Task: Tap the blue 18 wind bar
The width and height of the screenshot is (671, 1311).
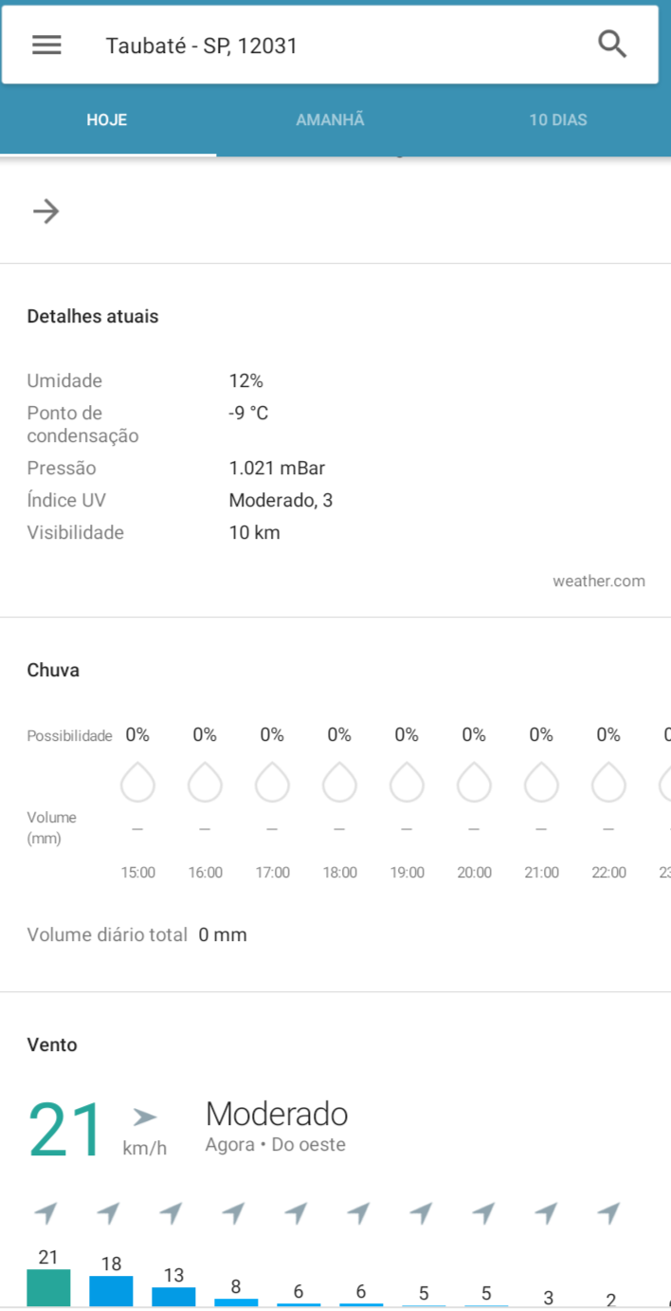Action: [x=111, y=1291]
